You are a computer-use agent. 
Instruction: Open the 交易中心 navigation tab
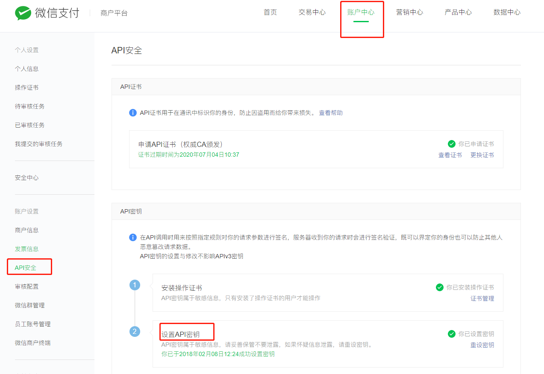click(312, 12)
